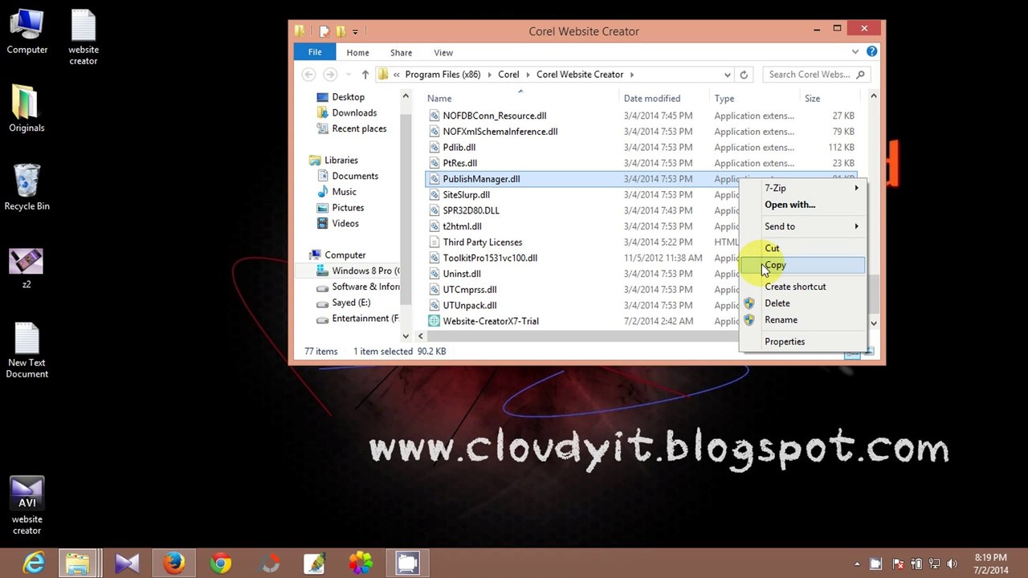This screenshot has width=1028, height=578.
Task: Switch to File Explorer in the taskbar
Action: (x=79, y=564)
